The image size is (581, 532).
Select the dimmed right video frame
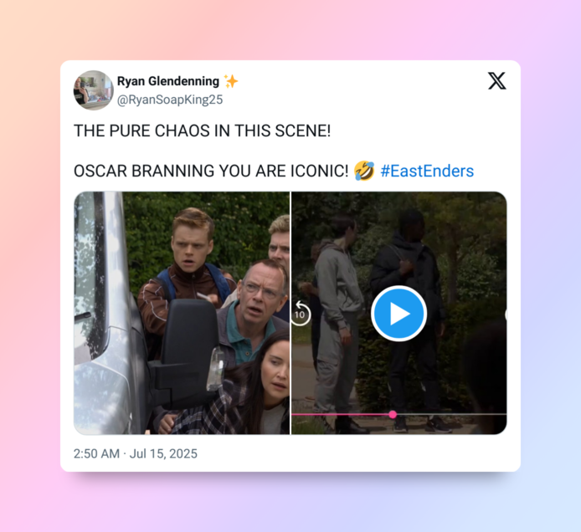399,313
